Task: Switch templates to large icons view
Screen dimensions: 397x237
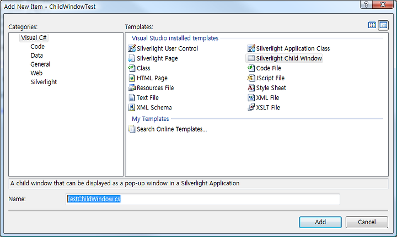Action: click(372, 25)
